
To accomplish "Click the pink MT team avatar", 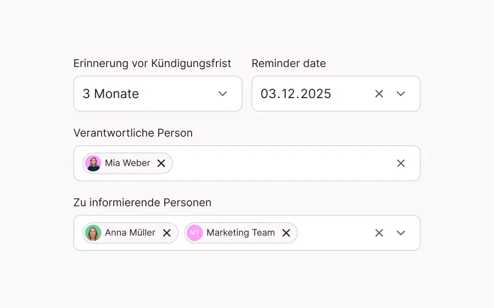I will (194, 233).
